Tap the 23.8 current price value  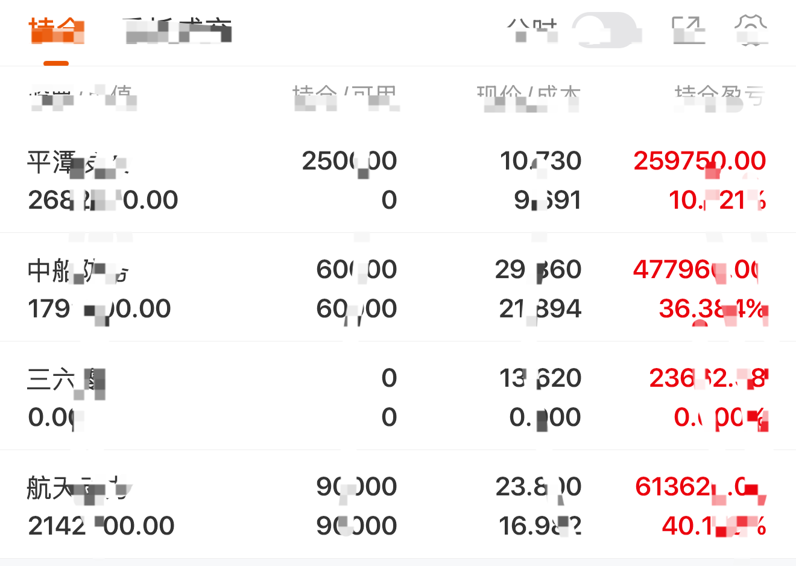[x=539, y=487]
